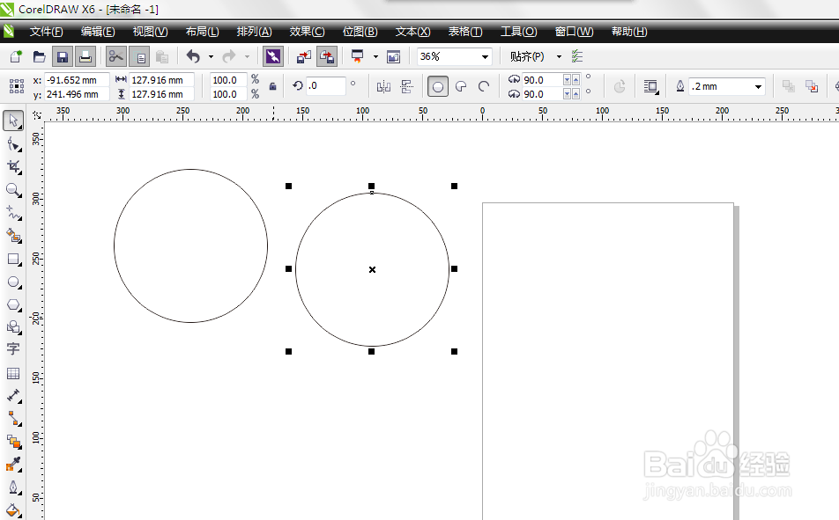Toggle the lock ratio padlock
The image size is (839, 520).
click(x=273, y=86)
